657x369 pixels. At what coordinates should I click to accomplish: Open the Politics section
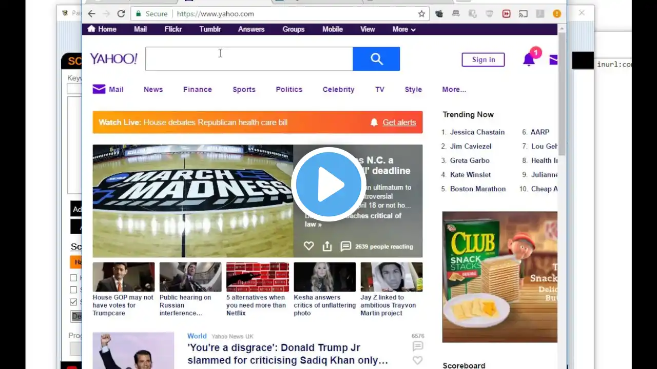coord(289,89)
